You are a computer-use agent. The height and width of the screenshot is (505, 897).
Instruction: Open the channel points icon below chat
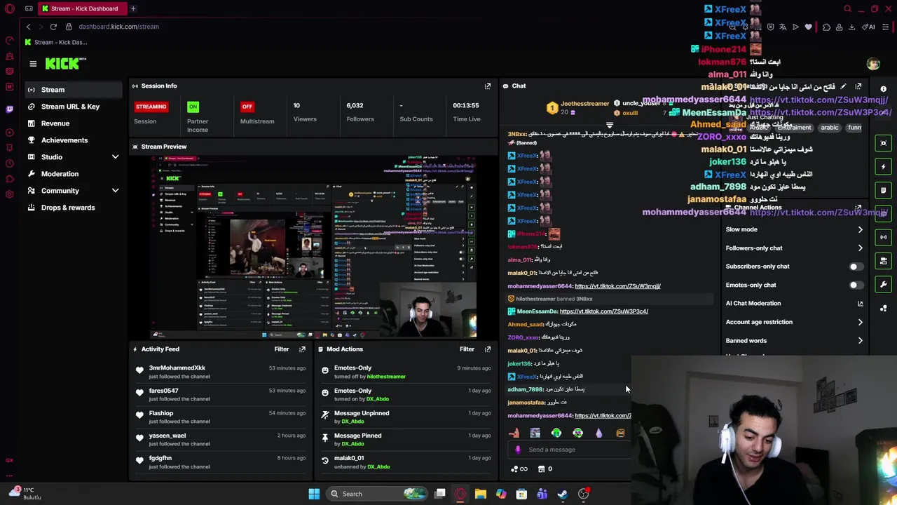515,469
